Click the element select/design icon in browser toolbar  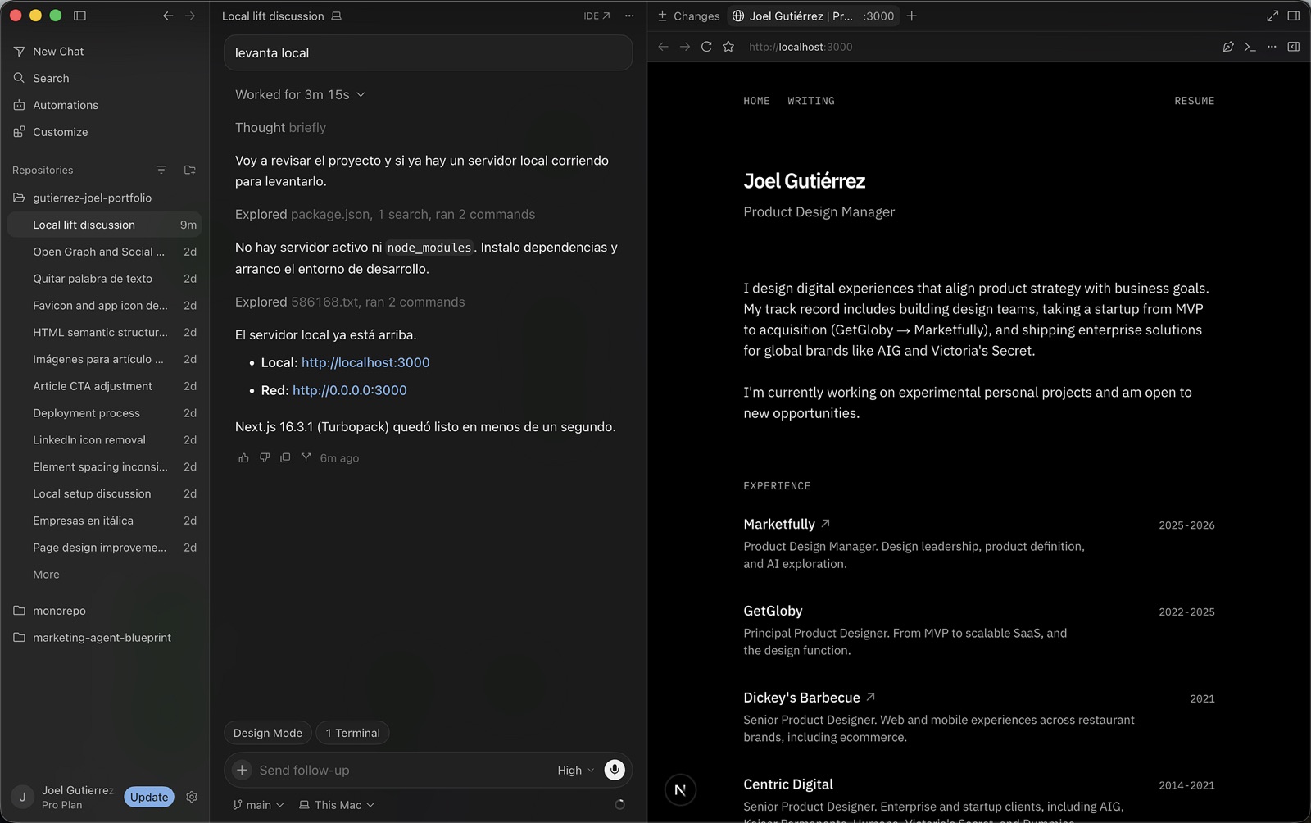click(1228, 47)
